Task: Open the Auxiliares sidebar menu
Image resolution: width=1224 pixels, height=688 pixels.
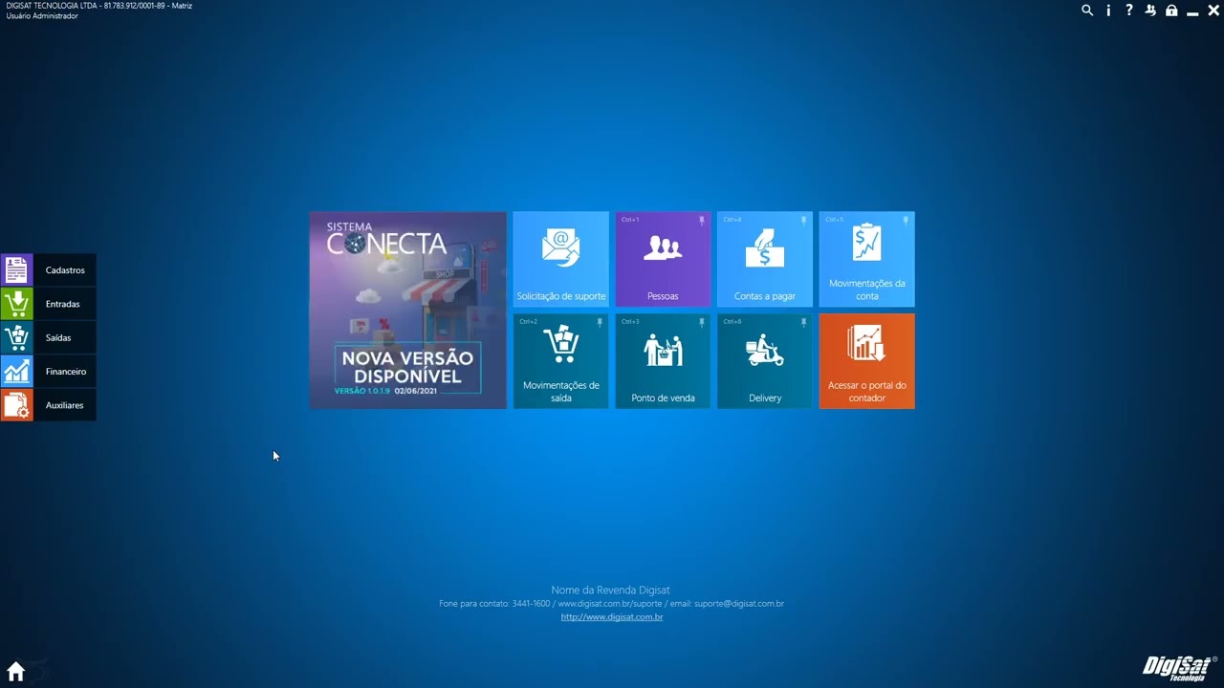Action: tap(48, 405)
